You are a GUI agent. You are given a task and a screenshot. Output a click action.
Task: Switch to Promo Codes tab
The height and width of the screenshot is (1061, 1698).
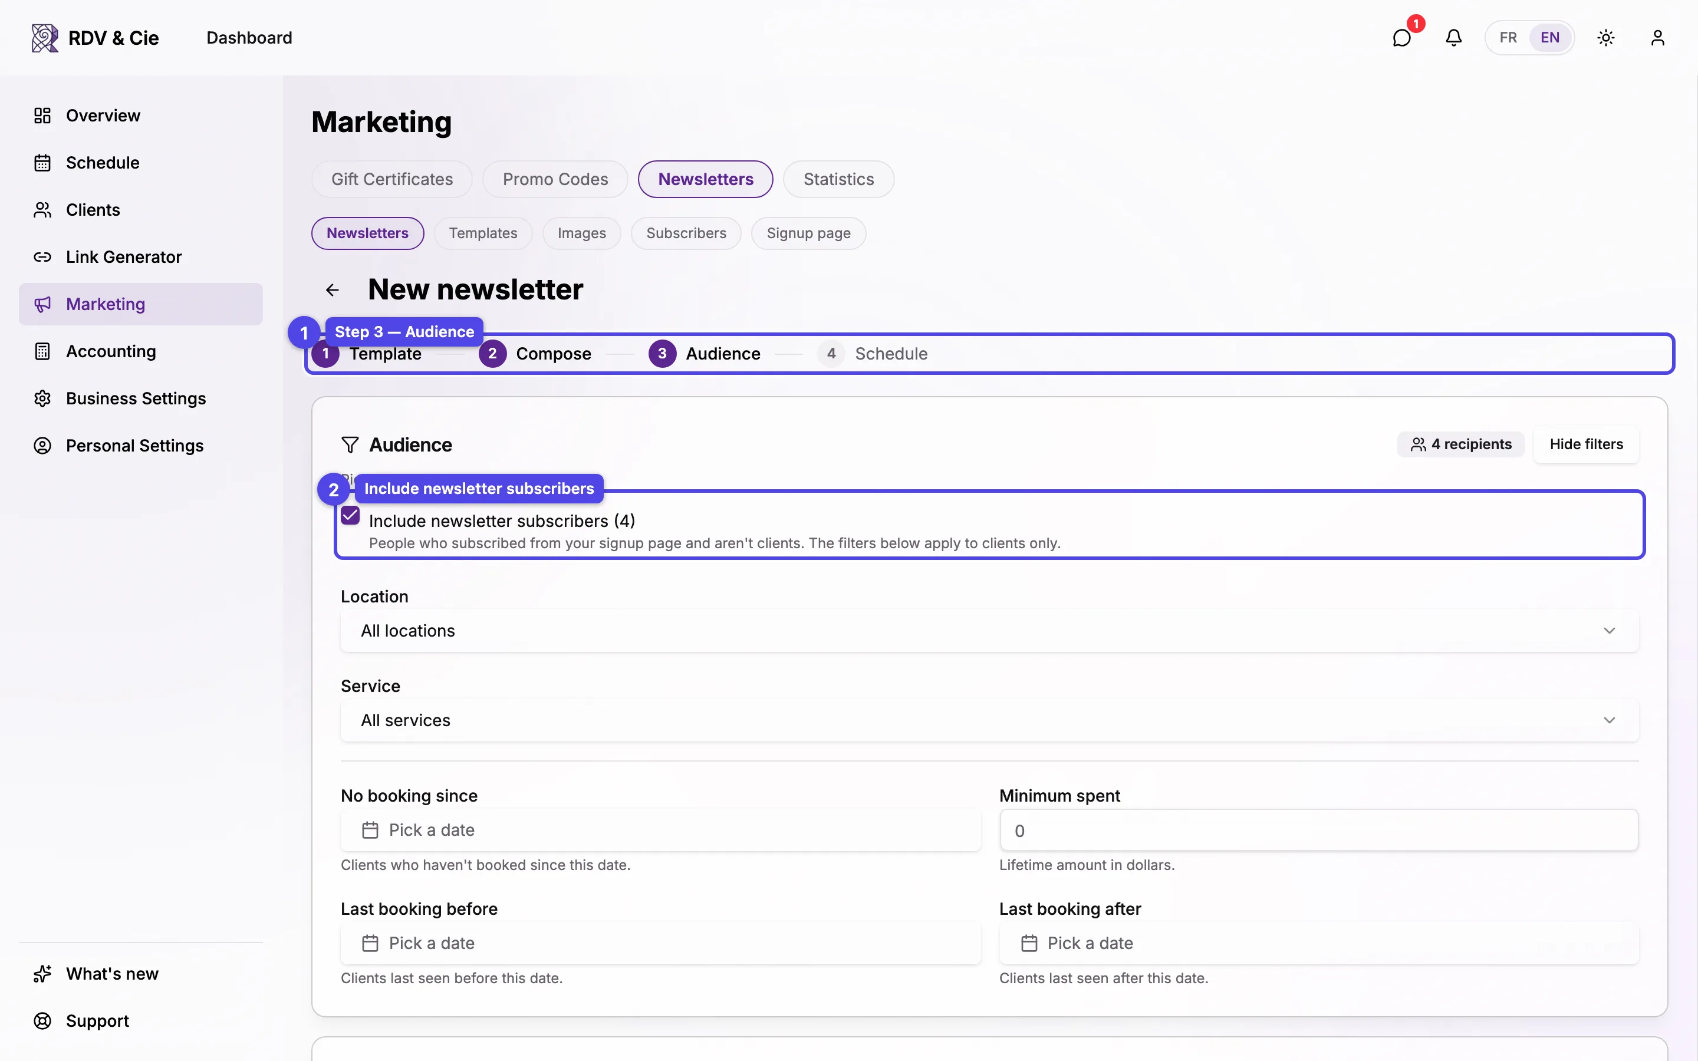point(555,180)
